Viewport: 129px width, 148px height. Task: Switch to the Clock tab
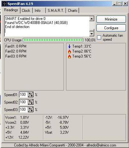[x=26, y=11]
